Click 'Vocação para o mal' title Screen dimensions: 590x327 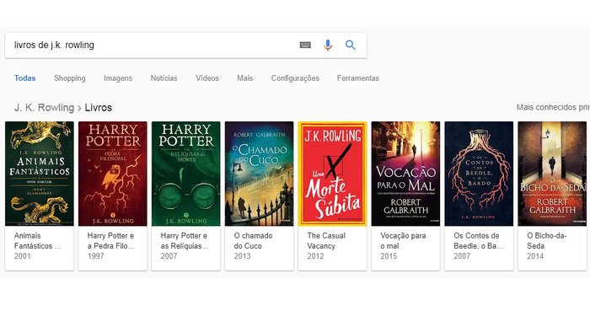point(403,241)
